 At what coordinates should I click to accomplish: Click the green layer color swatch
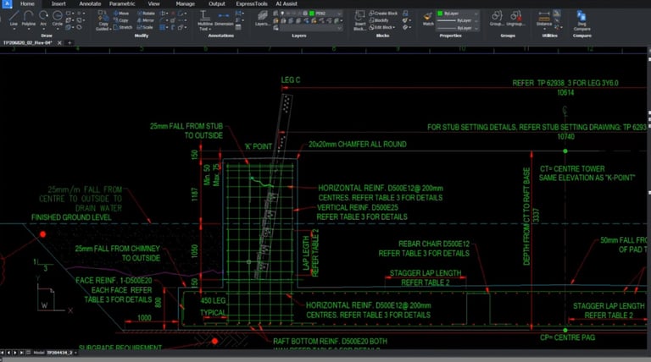tap(312, 14)
